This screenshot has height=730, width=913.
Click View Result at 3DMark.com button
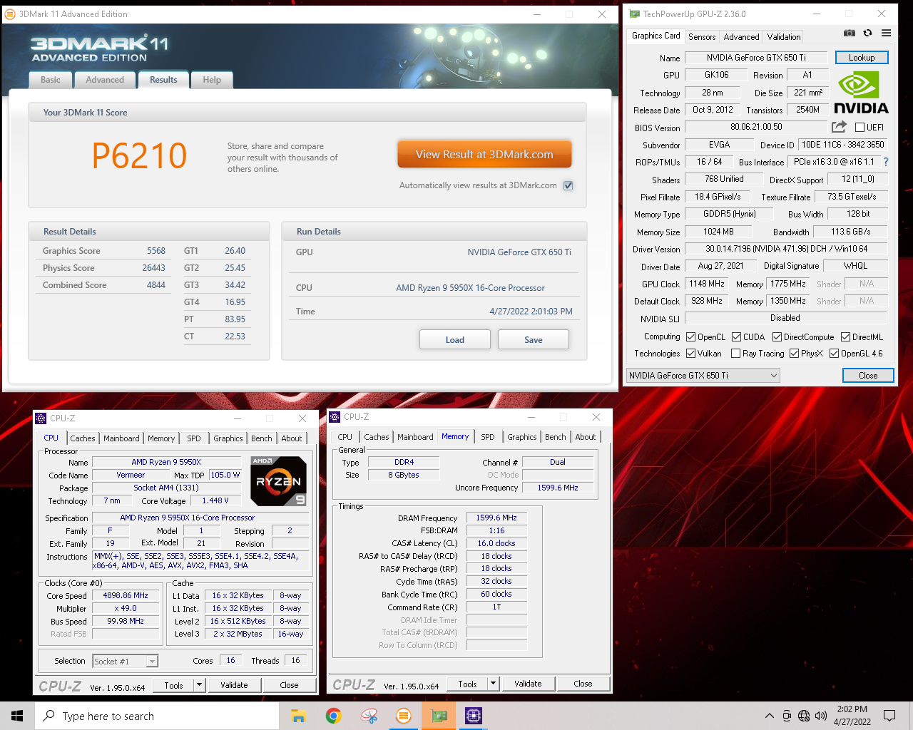coord(484,154)
